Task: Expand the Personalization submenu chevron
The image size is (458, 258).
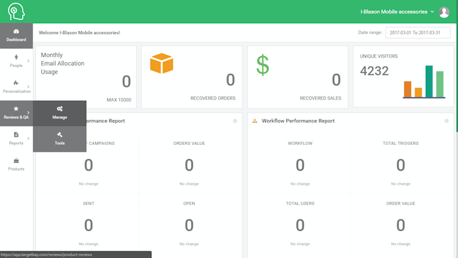Action: pos(28,87)
